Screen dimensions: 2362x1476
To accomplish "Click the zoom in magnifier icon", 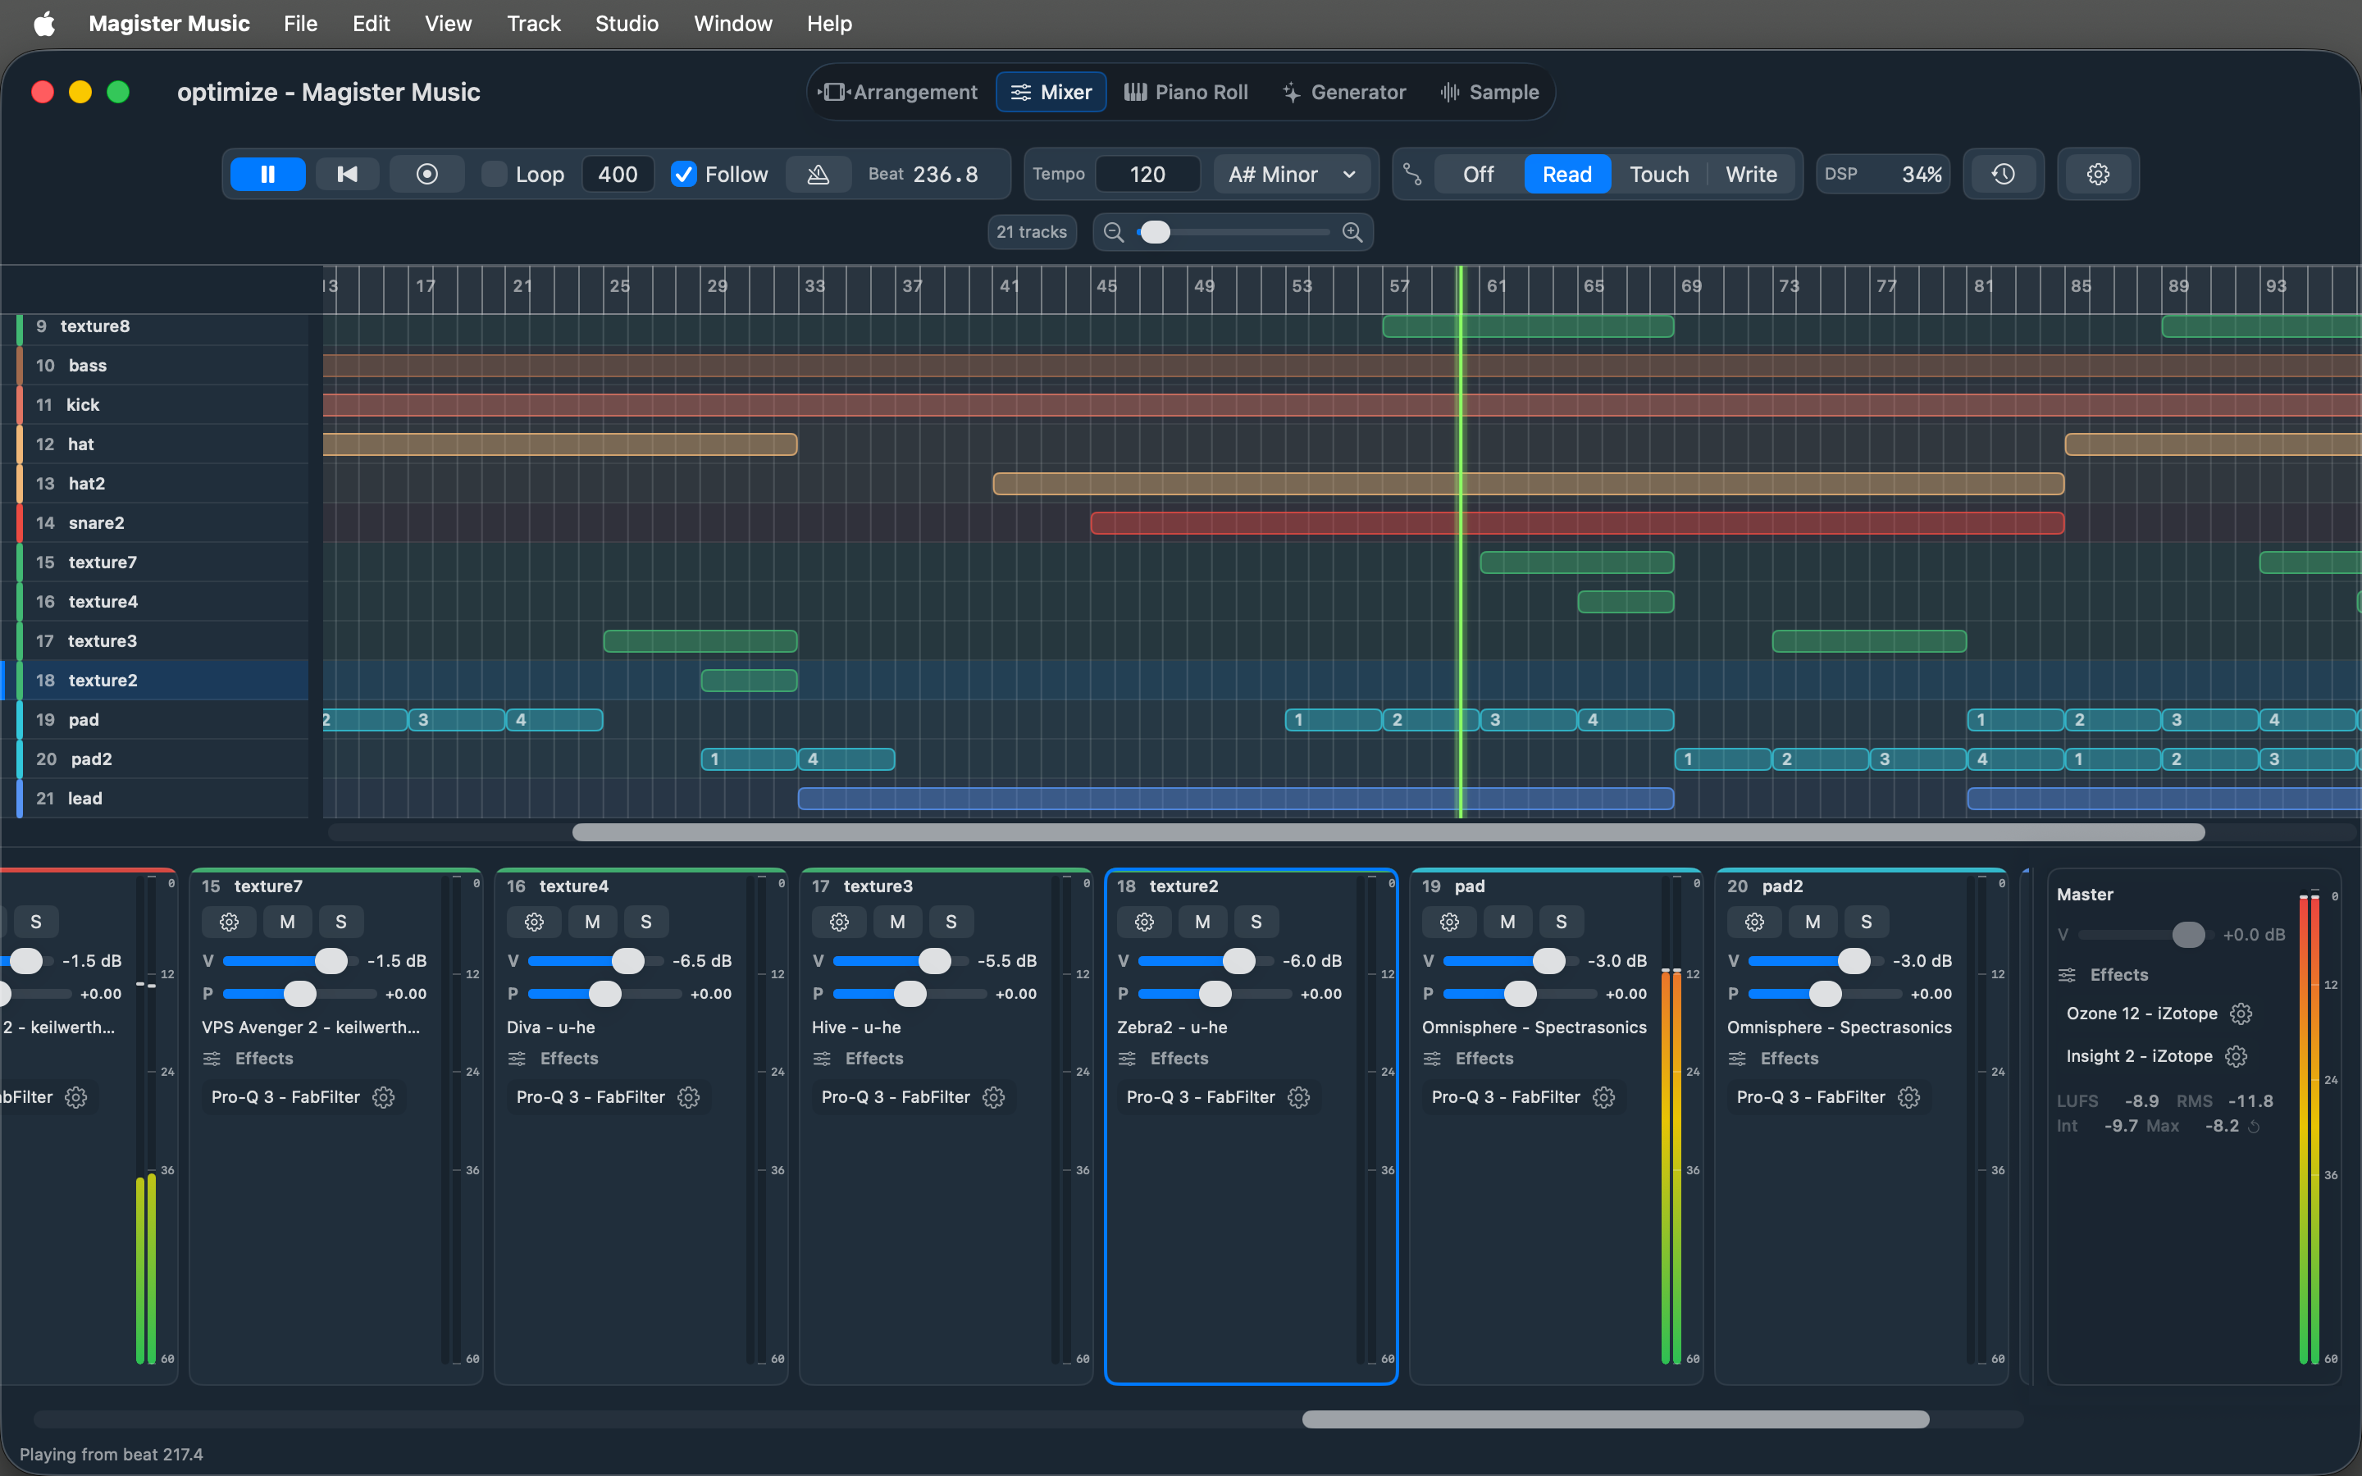I will click(x=1352, y=232).
